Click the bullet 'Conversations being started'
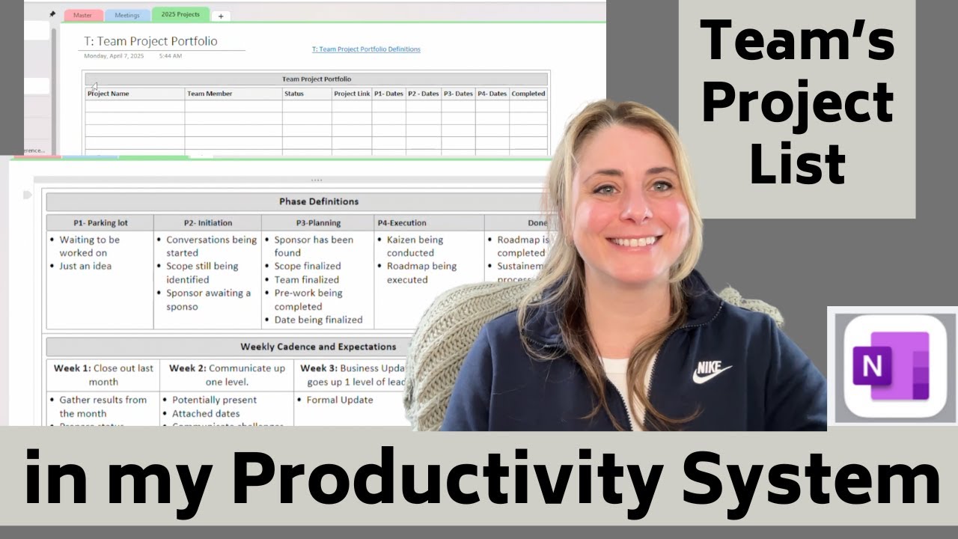958x539 pixels. click(211, 246)
